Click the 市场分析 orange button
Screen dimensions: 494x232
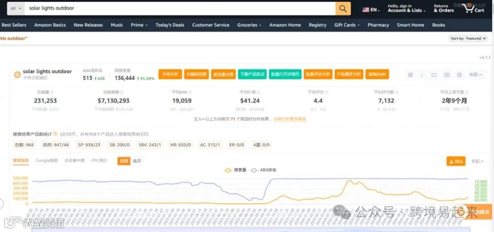click(x=170, y=74)
